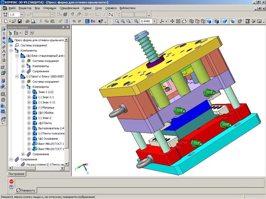266x199 pixels.
Task: Fit the whole model to the view
Action: pos(178,21)
